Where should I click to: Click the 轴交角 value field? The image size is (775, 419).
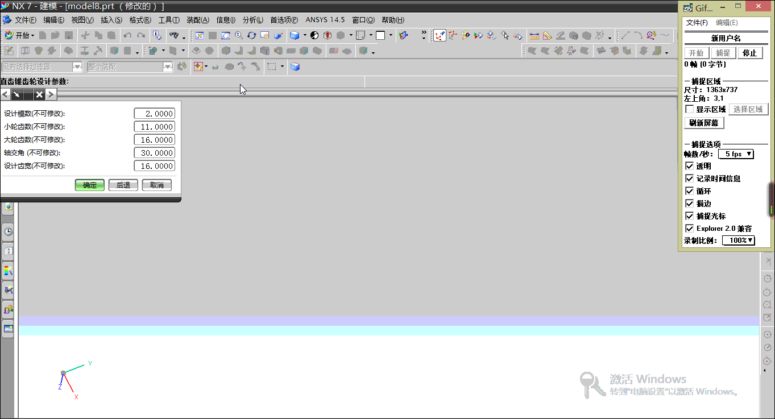point(155,153)
